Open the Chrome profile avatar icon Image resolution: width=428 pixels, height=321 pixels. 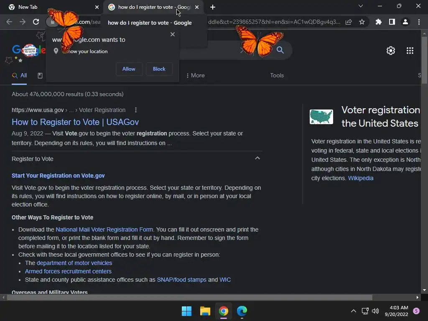click(405, 22)
